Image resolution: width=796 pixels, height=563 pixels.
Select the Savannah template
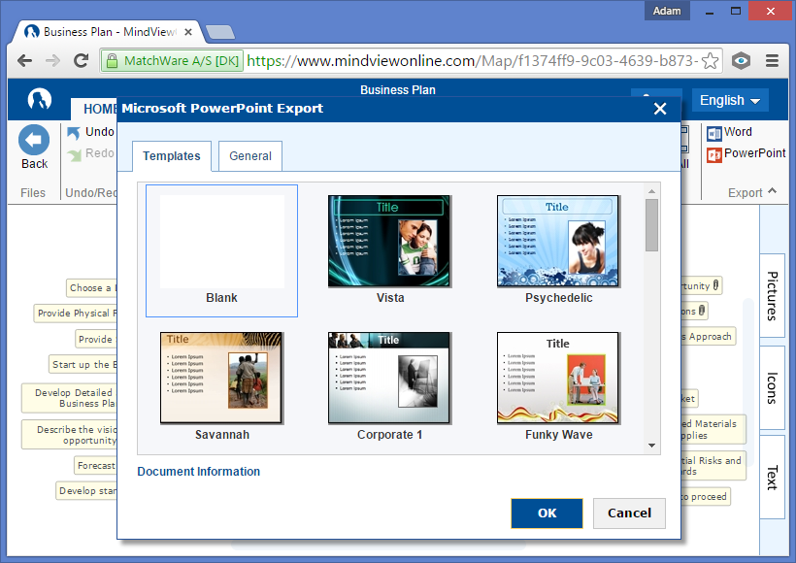[x=222, y=387]
